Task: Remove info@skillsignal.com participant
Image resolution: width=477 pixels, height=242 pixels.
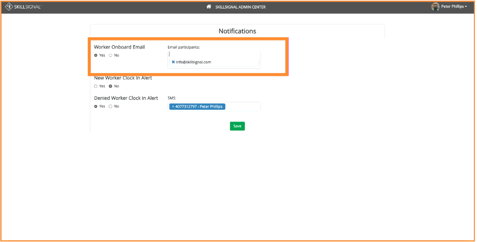Action: [x=173, y=62]
